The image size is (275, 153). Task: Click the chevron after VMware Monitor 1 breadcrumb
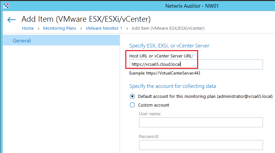click(x=127, y=28)
